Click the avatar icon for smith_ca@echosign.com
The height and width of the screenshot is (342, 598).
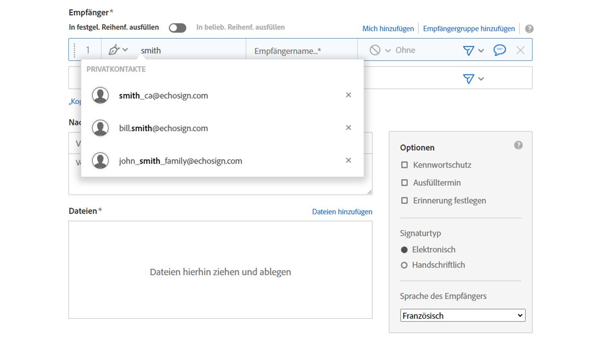[x=100, y=95]
